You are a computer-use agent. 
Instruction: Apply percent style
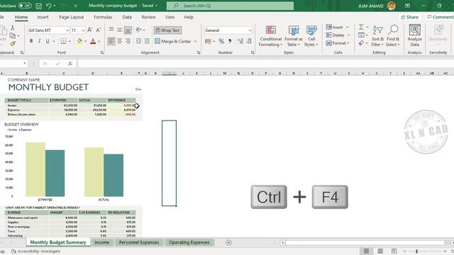221,41
